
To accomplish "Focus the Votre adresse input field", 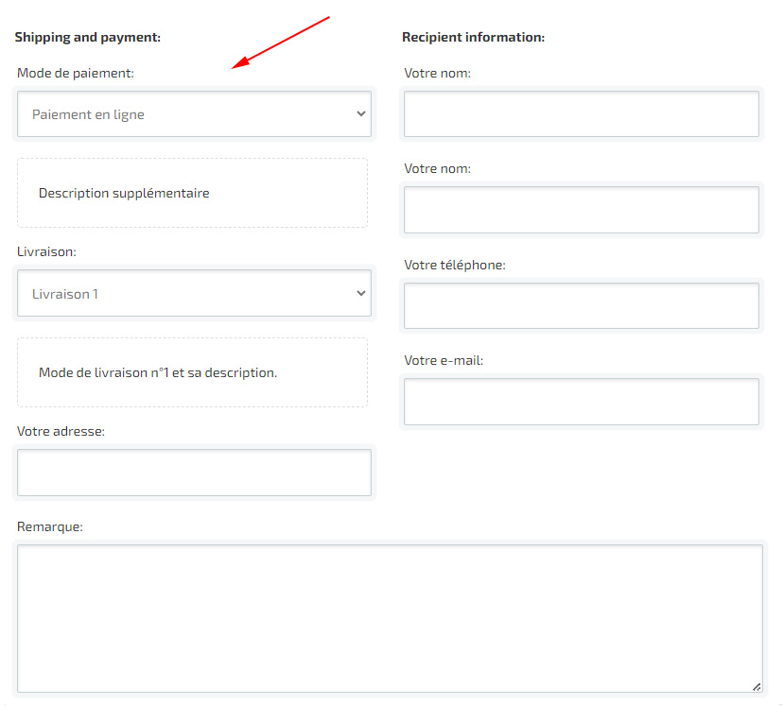I will click(x=194, y=473).
